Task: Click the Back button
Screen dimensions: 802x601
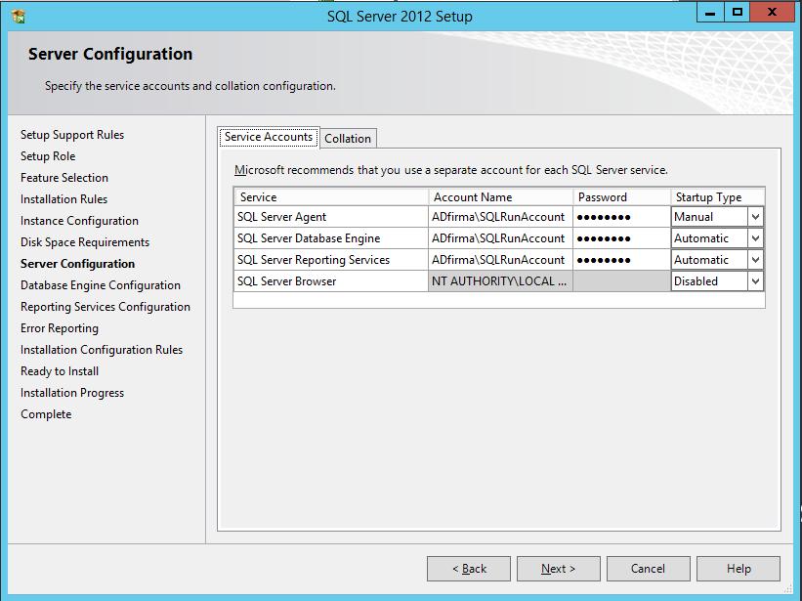Action: 469,569
